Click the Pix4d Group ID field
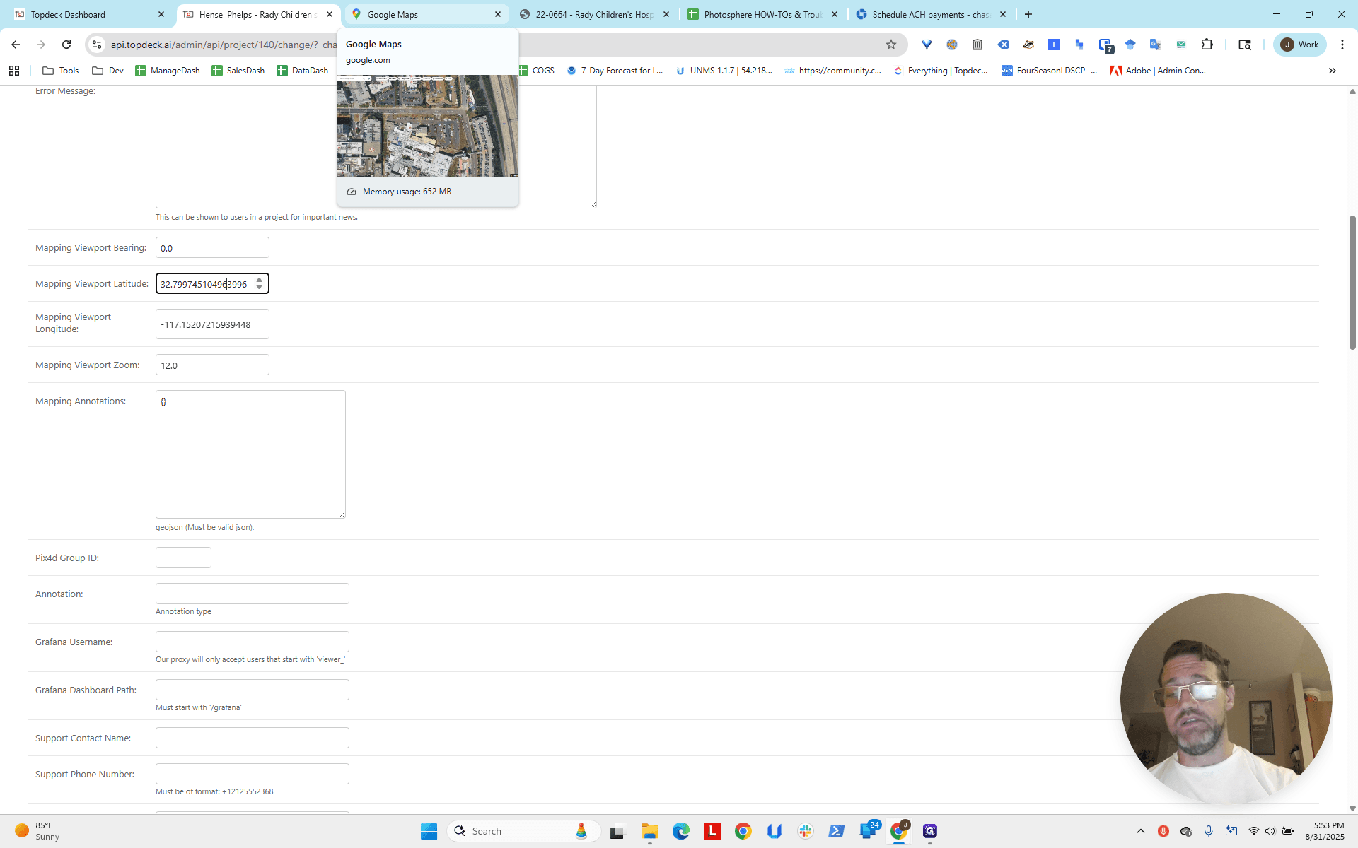1358x848 pixels. click(x=183, y=558)
